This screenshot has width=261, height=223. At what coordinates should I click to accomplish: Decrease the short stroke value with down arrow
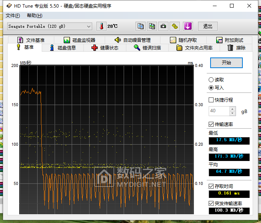coord(233,113)
